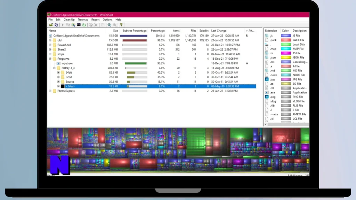Click extension list scrollbar left arrow

pos(266,124)
